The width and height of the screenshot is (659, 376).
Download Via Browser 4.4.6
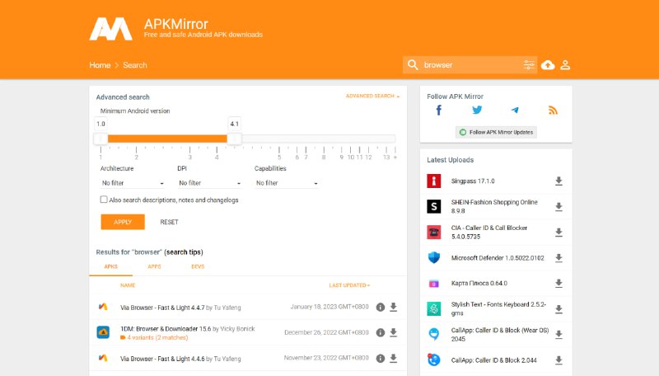click(x=394, y=359)
